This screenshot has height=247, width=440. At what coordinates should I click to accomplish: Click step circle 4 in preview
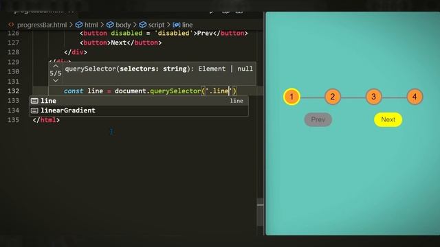click(x=415, y=97)
